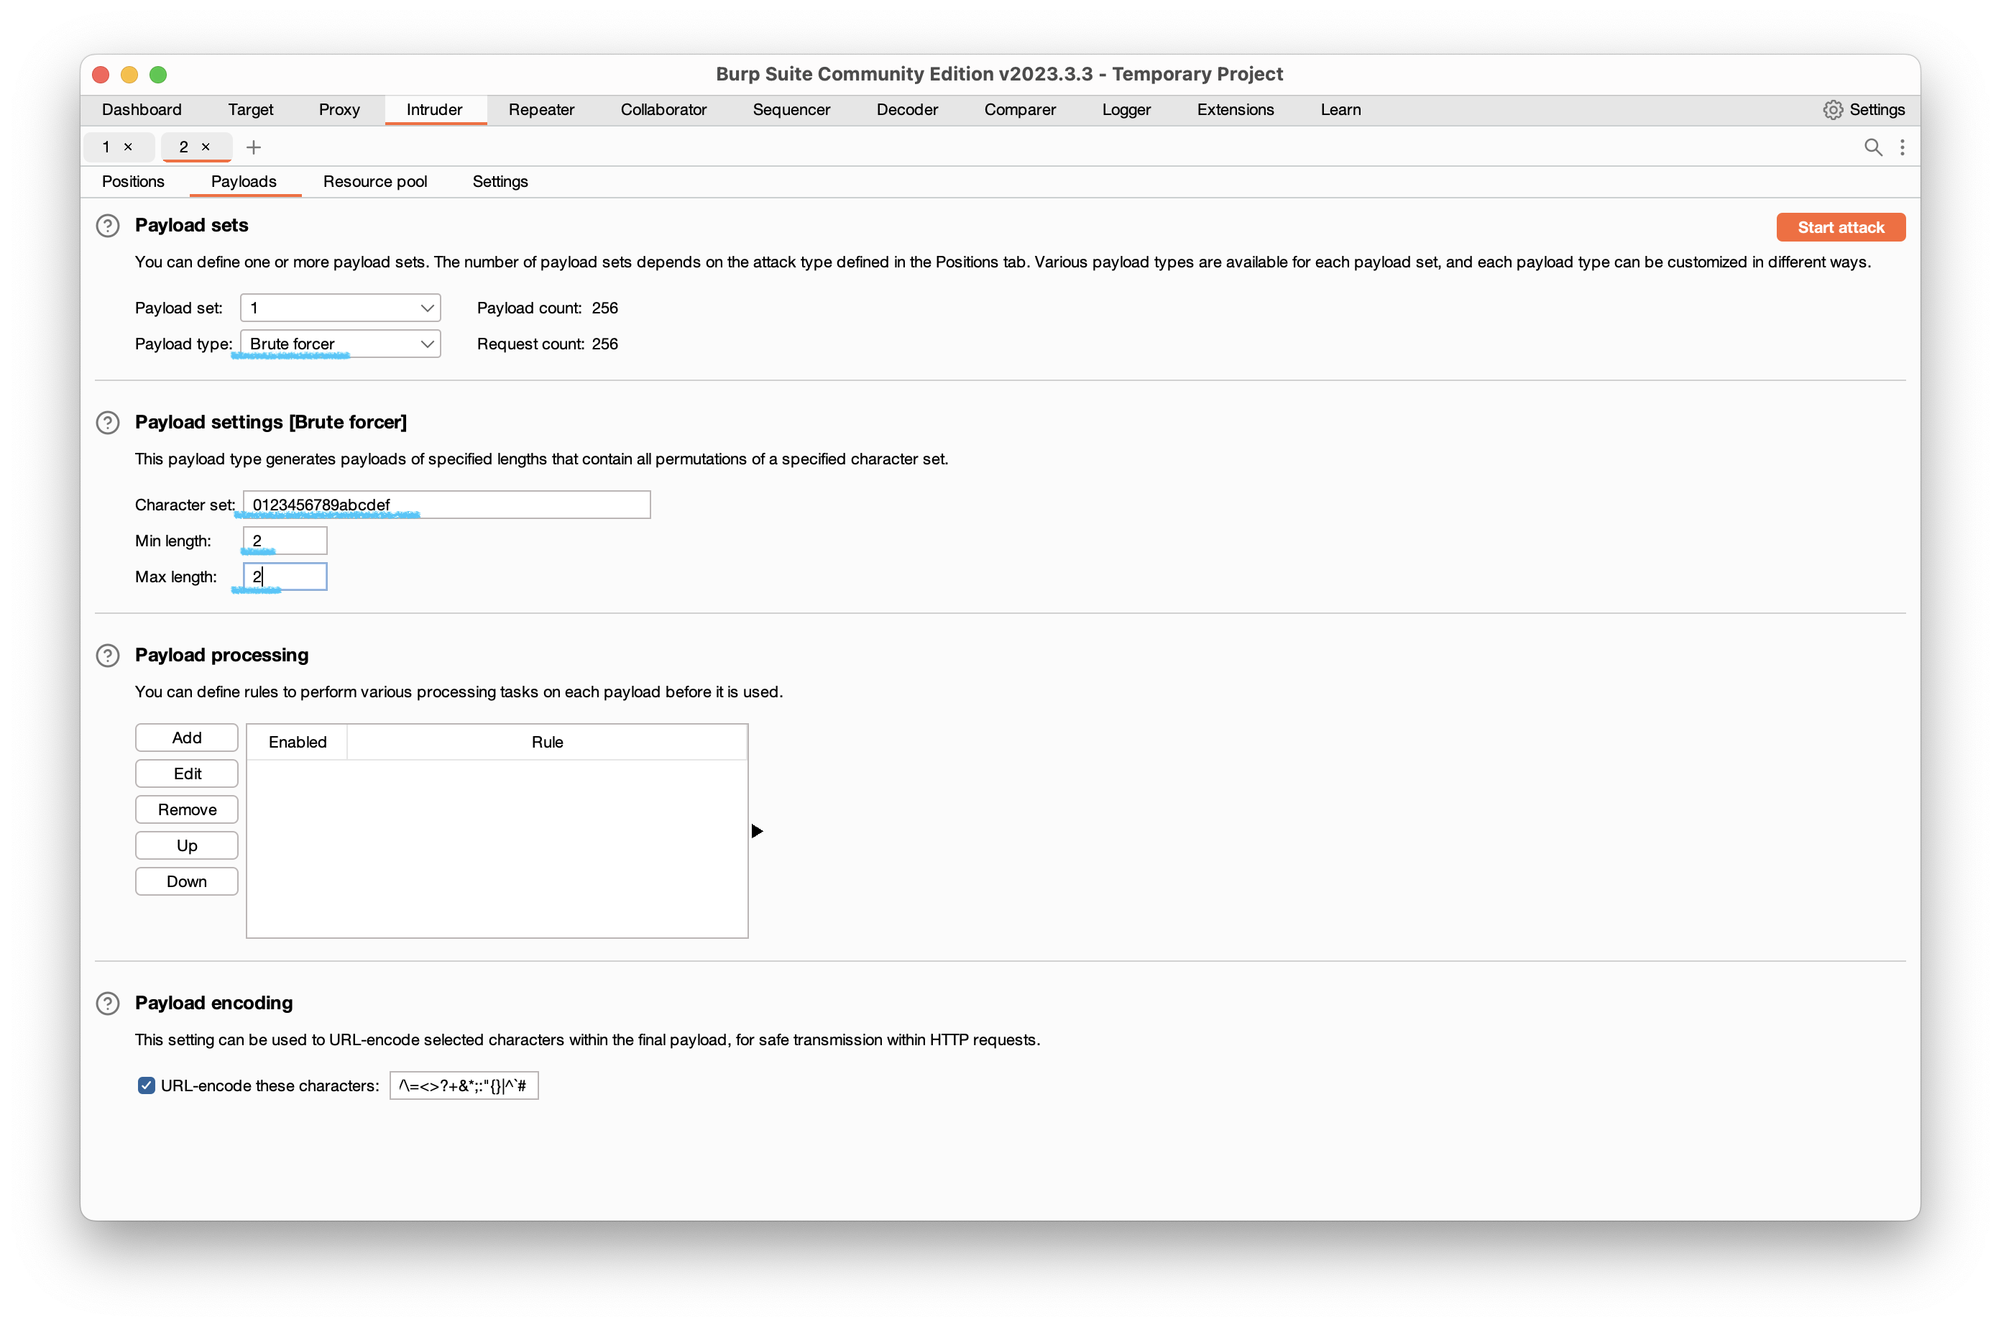
Task: Open the Settings gear icon
Action: point(1833,110)
